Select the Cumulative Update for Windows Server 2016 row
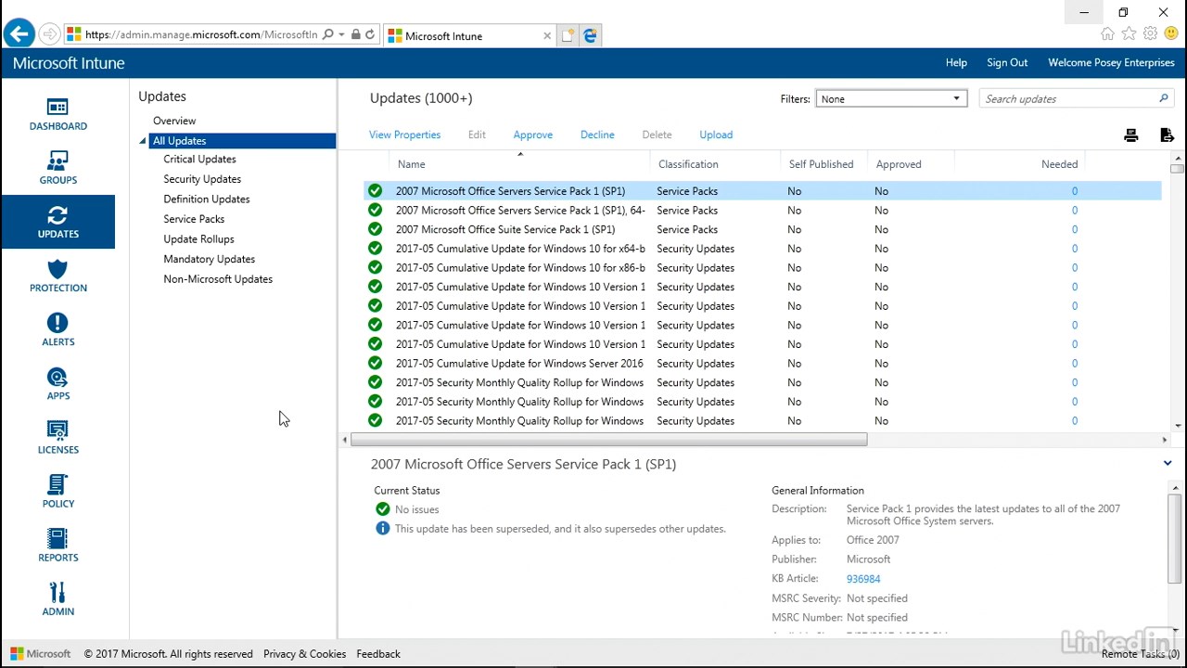This screenshot has width=1187, height=668. tap(762, 364)
